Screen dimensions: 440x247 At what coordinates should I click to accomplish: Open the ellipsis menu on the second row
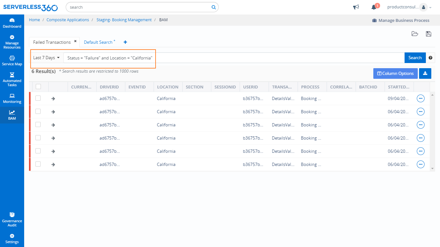point(421,112)
